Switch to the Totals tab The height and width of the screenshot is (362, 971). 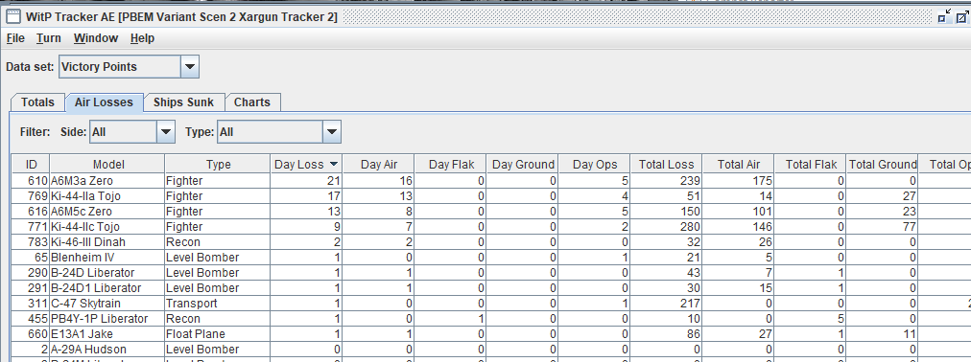pyautogui.click(x=37, y=102)
